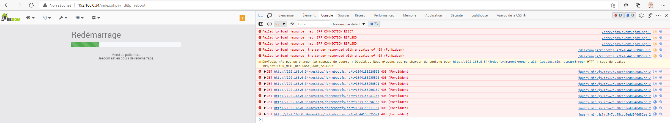Click the DevTools feedback icon
Image resolution: width=670 pixels, height=123 pixels.
[x=650, y=15]
